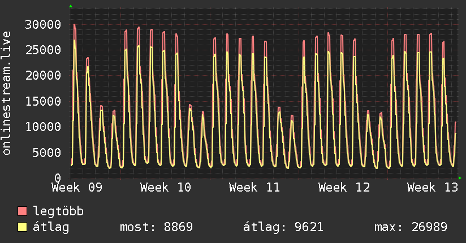Viewport: 466px width, 243px height.
Task: Click the 30000 y-axis value
Action: coord(43,24)
